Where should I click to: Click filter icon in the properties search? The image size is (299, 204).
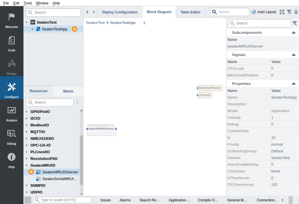pyautogui.click(x=295, y=23)
